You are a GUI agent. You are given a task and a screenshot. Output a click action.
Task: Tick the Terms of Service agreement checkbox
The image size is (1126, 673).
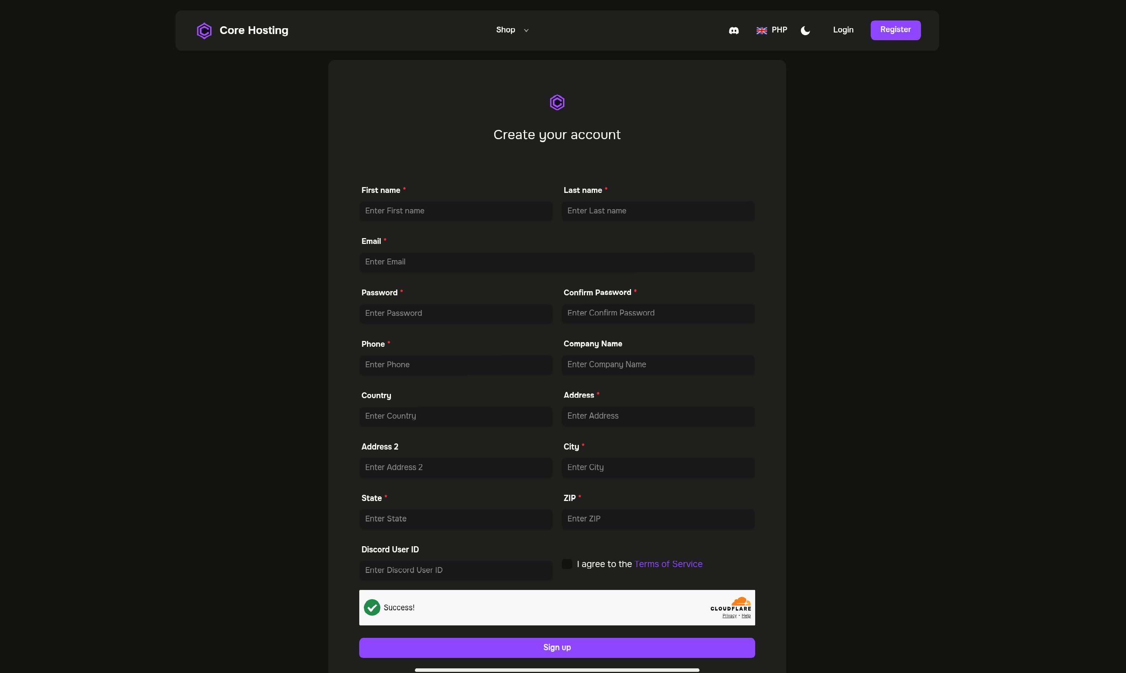point(567,564)
